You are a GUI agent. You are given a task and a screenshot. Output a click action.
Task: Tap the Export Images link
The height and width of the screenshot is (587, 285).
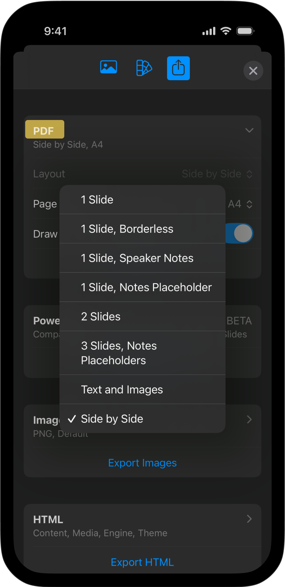point(142,463)
